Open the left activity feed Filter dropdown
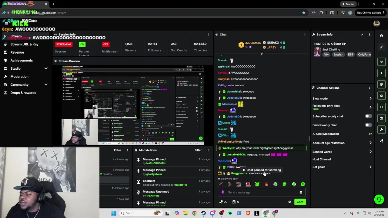The height and width of the screenshot is (218, 388). point(117,150)
